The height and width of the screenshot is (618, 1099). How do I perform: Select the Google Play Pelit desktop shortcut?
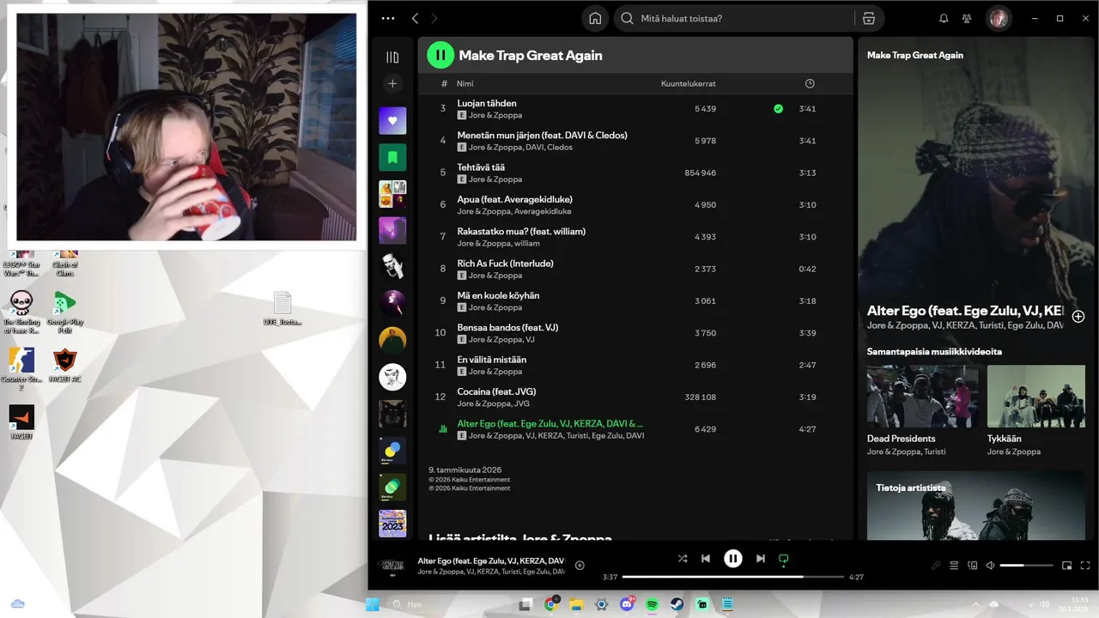click(x=64, y=312)
